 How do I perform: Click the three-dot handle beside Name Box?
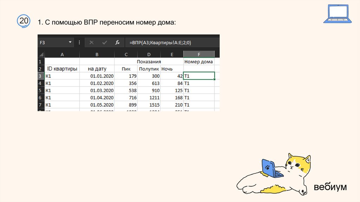79,43
